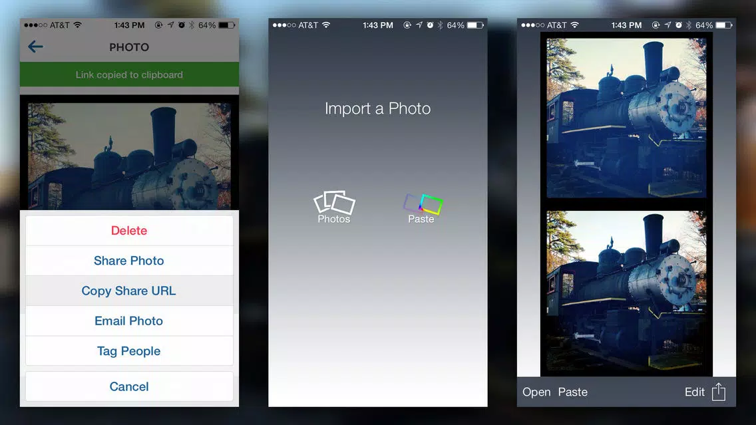Viewport: 756px width, 425px height.
Task: Select Tag People option
Action: coord(129,351)
